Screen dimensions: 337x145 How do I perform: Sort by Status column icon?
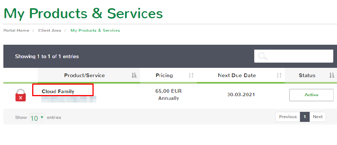pos(332,75)
